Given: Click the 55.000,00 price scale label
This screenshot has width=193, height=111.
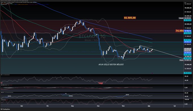Looking at the screenshot, I should [x=188, y=64].
